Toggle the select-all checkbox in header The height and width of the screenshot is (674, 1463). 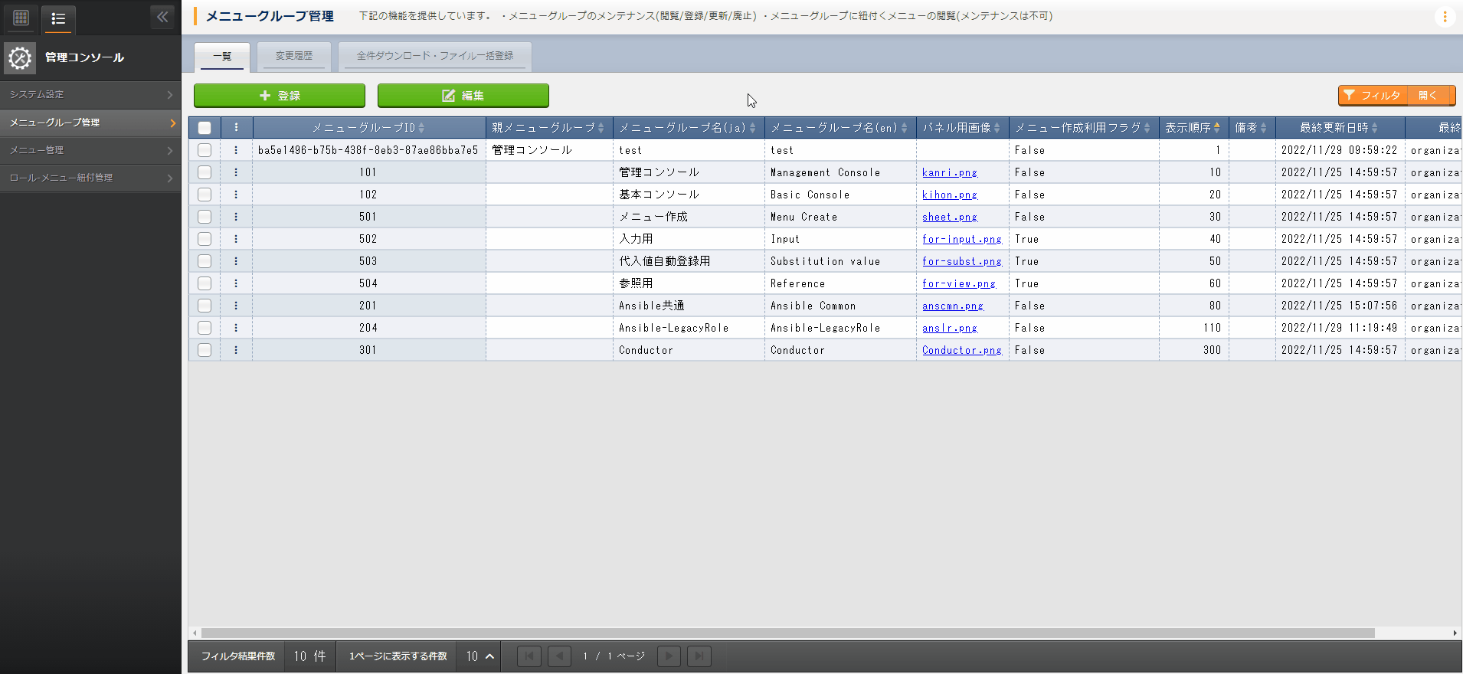[x=205, y=128]
